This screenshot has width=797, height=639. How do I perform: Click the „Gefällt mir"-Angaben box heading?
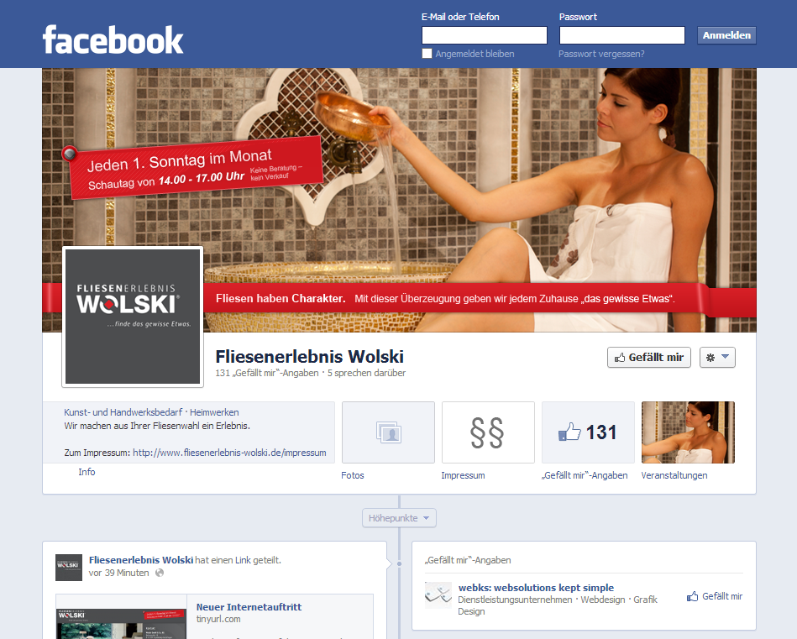coord(468,560)
